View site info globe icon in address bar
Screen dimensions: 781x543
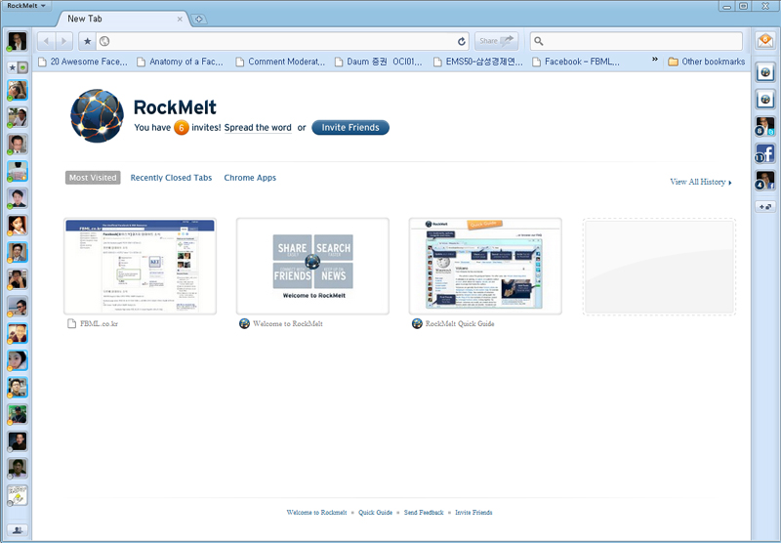click(x=104, y=41)
